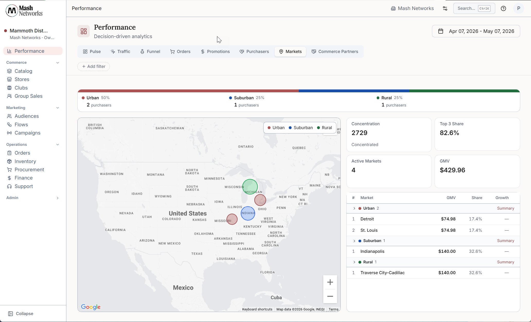This screenshot has width=531, height=322.
Task: Switch to the Pulse tab
Action: (92, 51)
